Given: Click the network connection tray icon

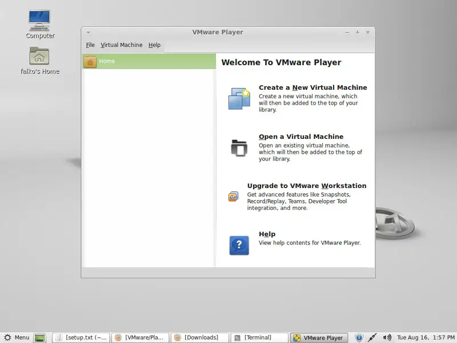Looking at the screenshot, I should coord(372,338).
